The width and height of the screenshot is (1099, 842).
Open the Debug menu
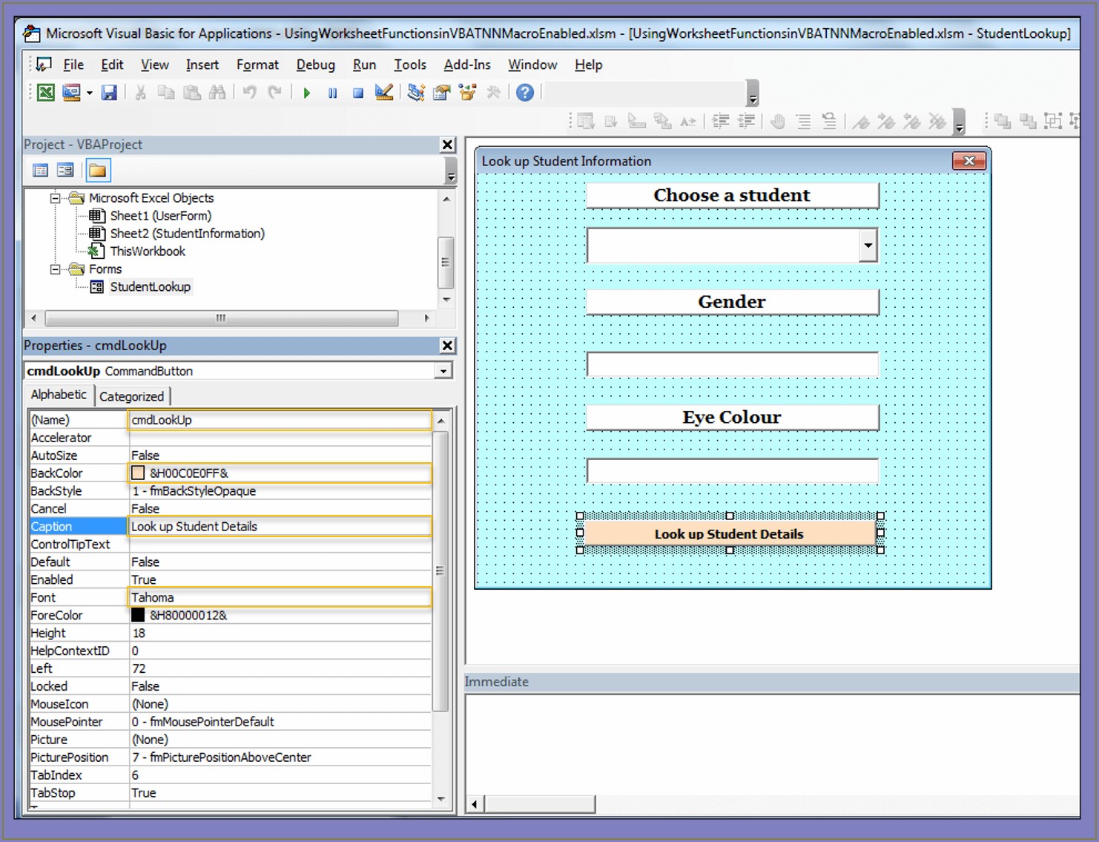[x=315, y=65]
